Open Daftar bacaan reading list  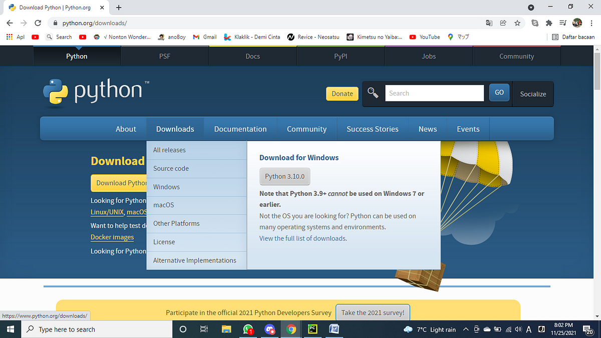tap(573, 37)
